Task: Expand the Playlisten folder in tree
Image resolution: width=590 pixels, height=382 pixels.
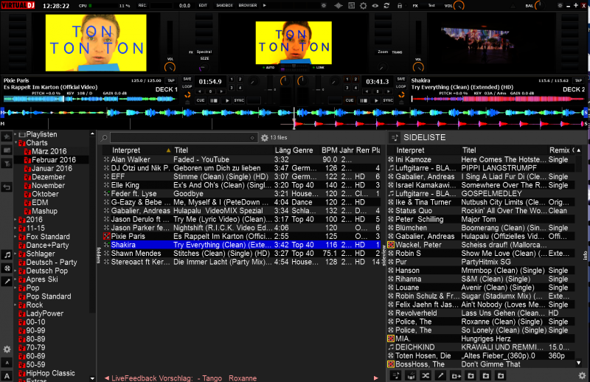Action: click(16, 134)
